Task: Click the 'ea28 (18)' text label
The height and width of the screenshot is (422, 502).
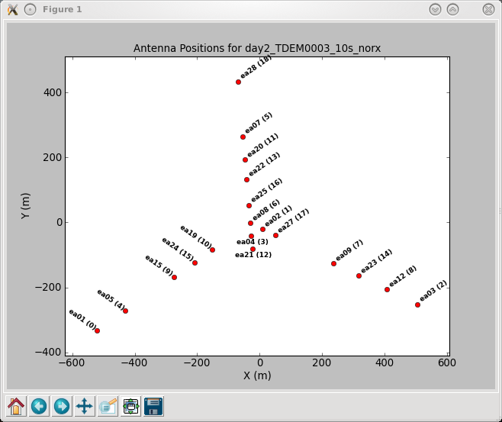Action: [x=256, y=66]
